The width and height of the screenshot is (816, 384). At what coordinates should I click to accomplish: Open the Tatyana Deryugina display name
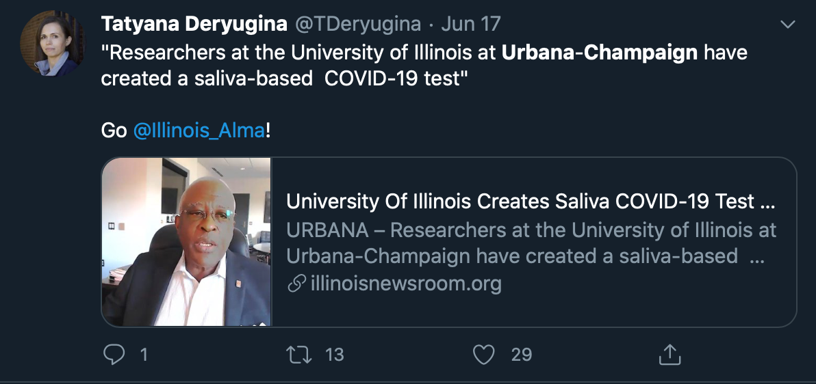tap(194, 24)
